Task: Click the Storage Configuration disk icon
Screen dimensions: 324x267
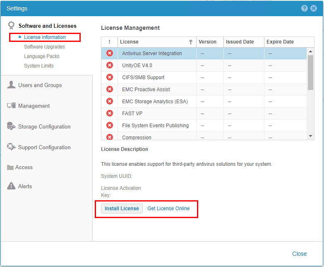Action: 11,126
